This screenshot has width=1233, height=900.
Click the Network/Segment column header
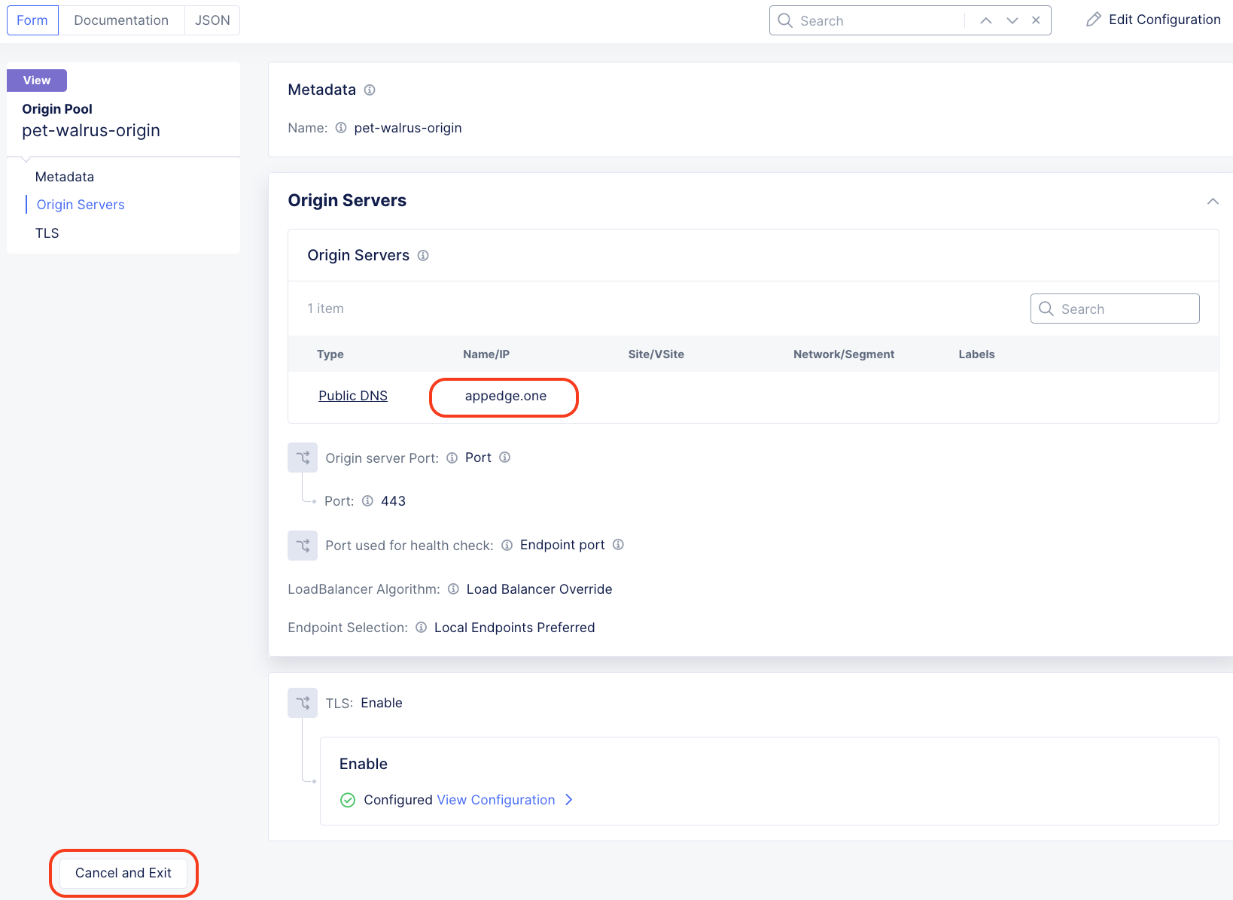844,354
